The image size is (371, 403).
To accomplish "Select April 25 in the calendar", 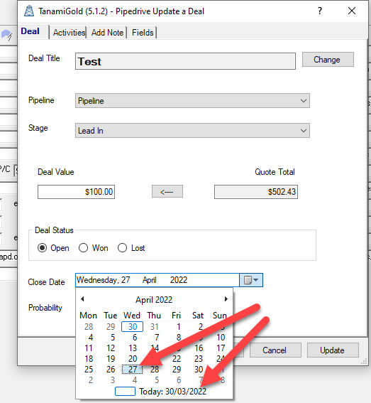I will (x=89, y=370).
